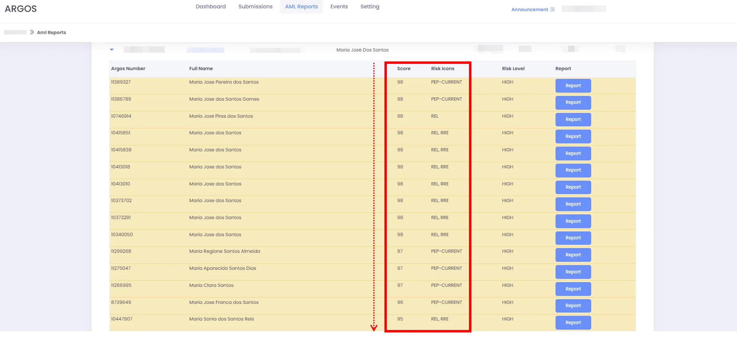Click the ARGOS logo

pos(21,9)
